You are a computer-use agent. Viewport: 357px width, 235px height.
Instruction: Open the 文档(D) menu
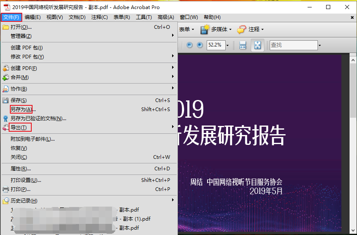tap(77, 17)
